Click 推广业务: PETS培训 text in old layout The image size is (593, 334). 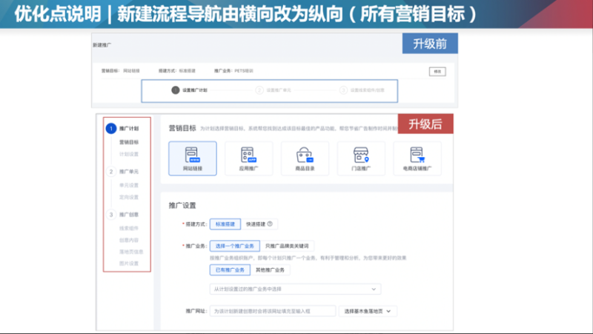point(233,70)
